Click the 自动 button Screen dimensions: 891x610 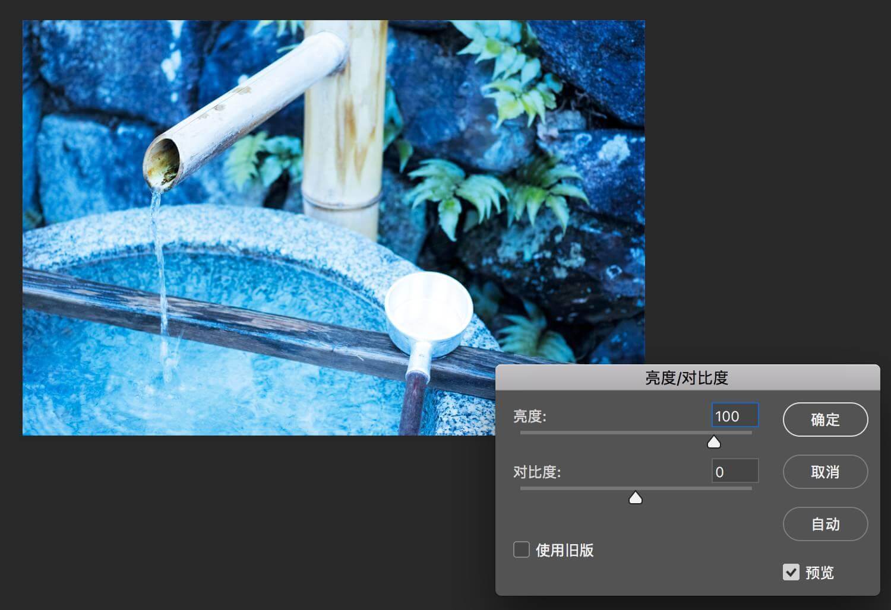pyautogui.click(x=825, y=524)
